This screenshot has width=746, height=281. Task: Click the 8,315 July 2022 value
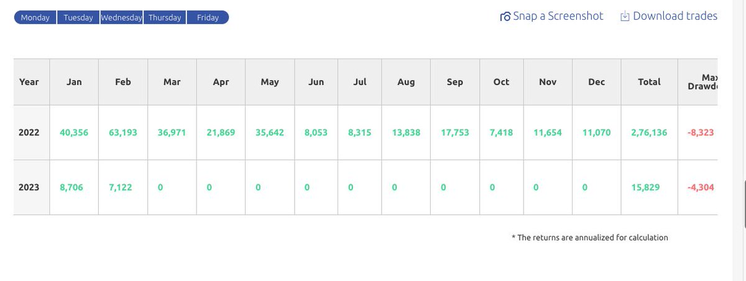[x=361, y=133]
